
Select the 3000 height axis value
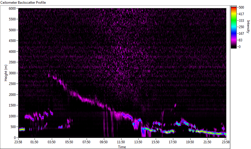click(12, 73)
